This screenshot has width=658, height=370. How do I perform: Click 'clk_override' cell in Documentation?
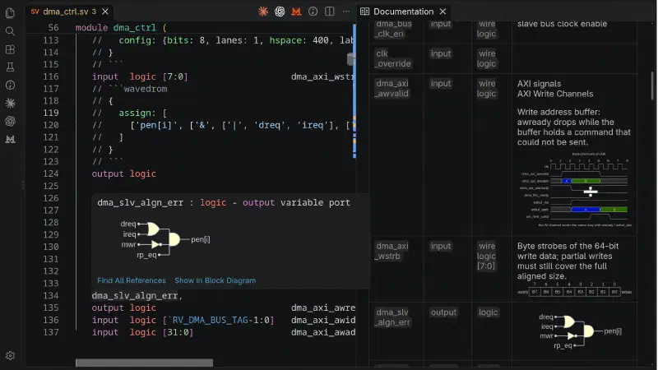coord(393,58)
